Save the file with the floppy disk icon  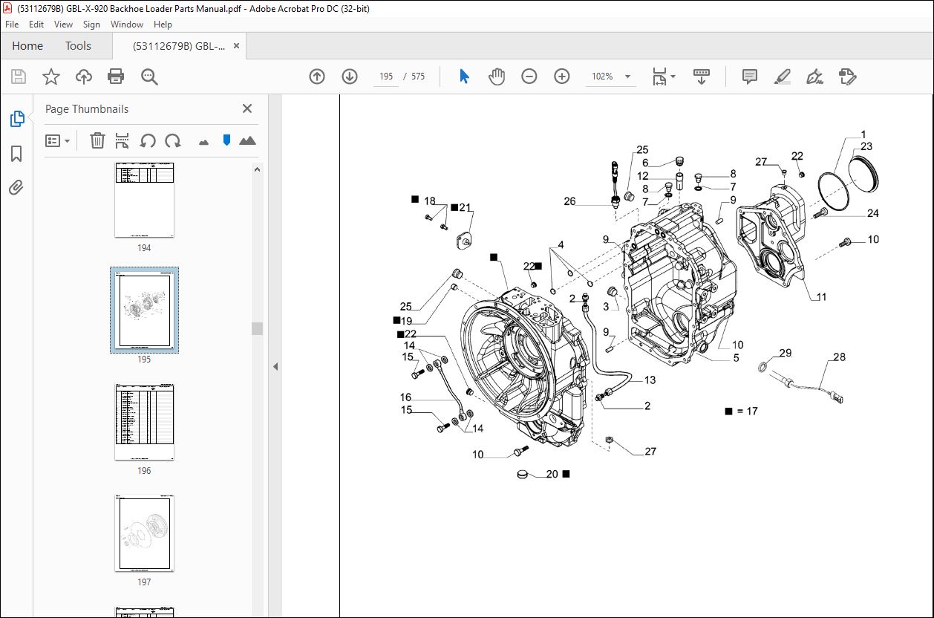click(19, 77)
